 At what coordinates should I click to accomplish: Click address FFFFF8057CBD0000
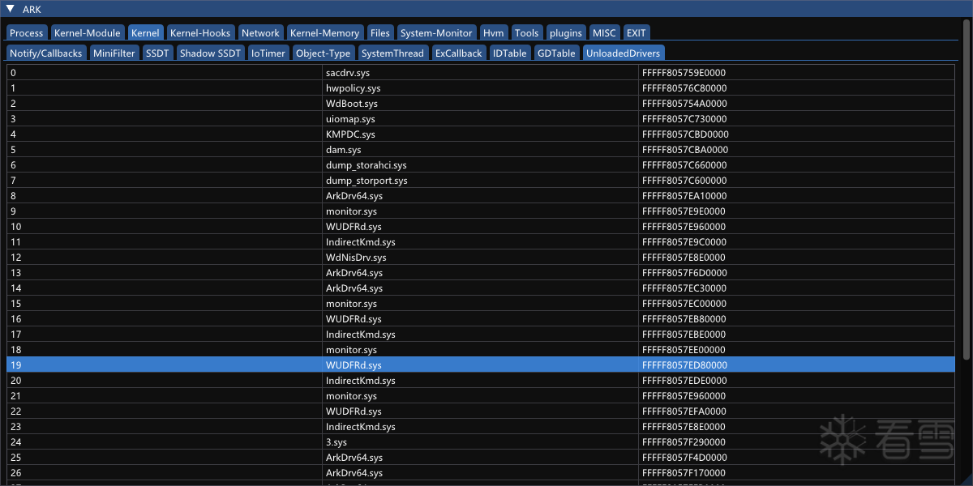click(685, 134)
